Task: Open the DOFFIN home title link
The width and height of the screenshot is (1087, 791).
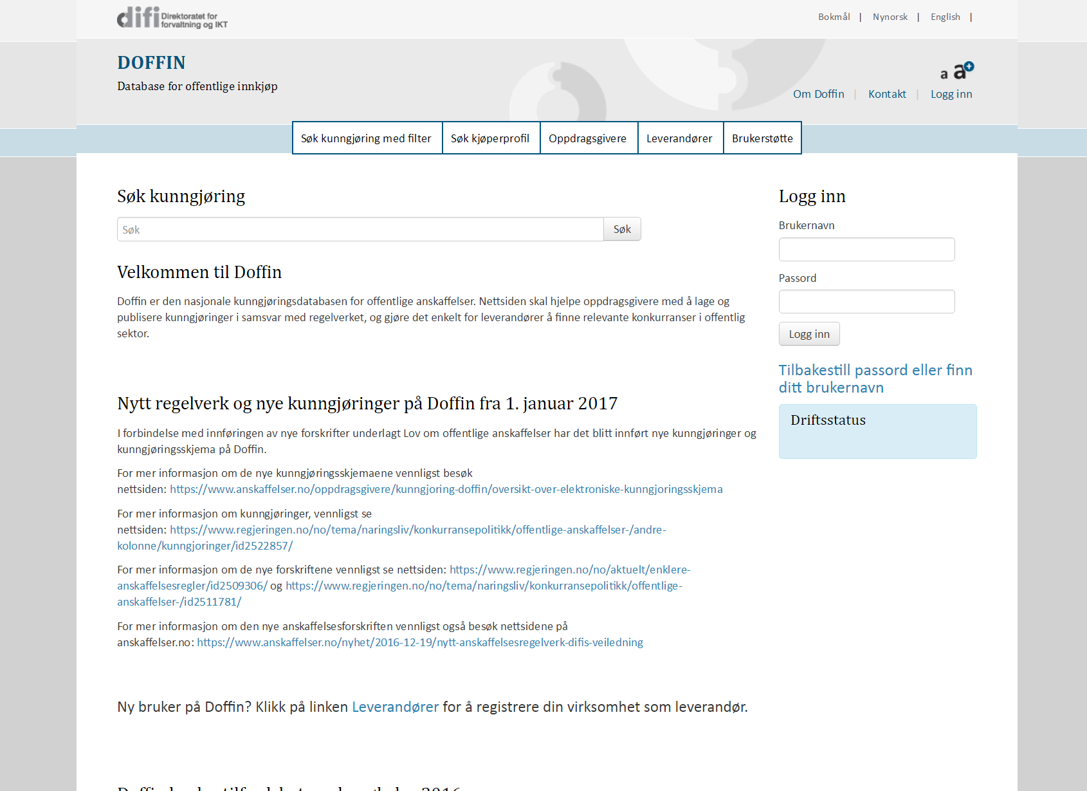Action: click(x=151, y=62)
